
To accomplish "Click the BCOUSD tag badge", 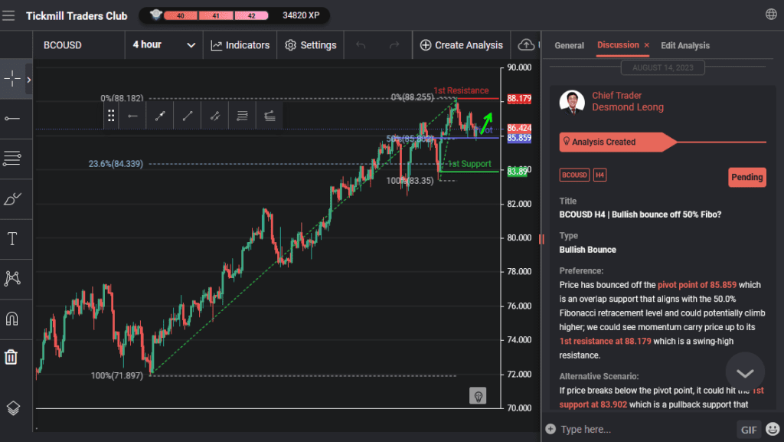I will pyautogui.click(x=574, y=175).
